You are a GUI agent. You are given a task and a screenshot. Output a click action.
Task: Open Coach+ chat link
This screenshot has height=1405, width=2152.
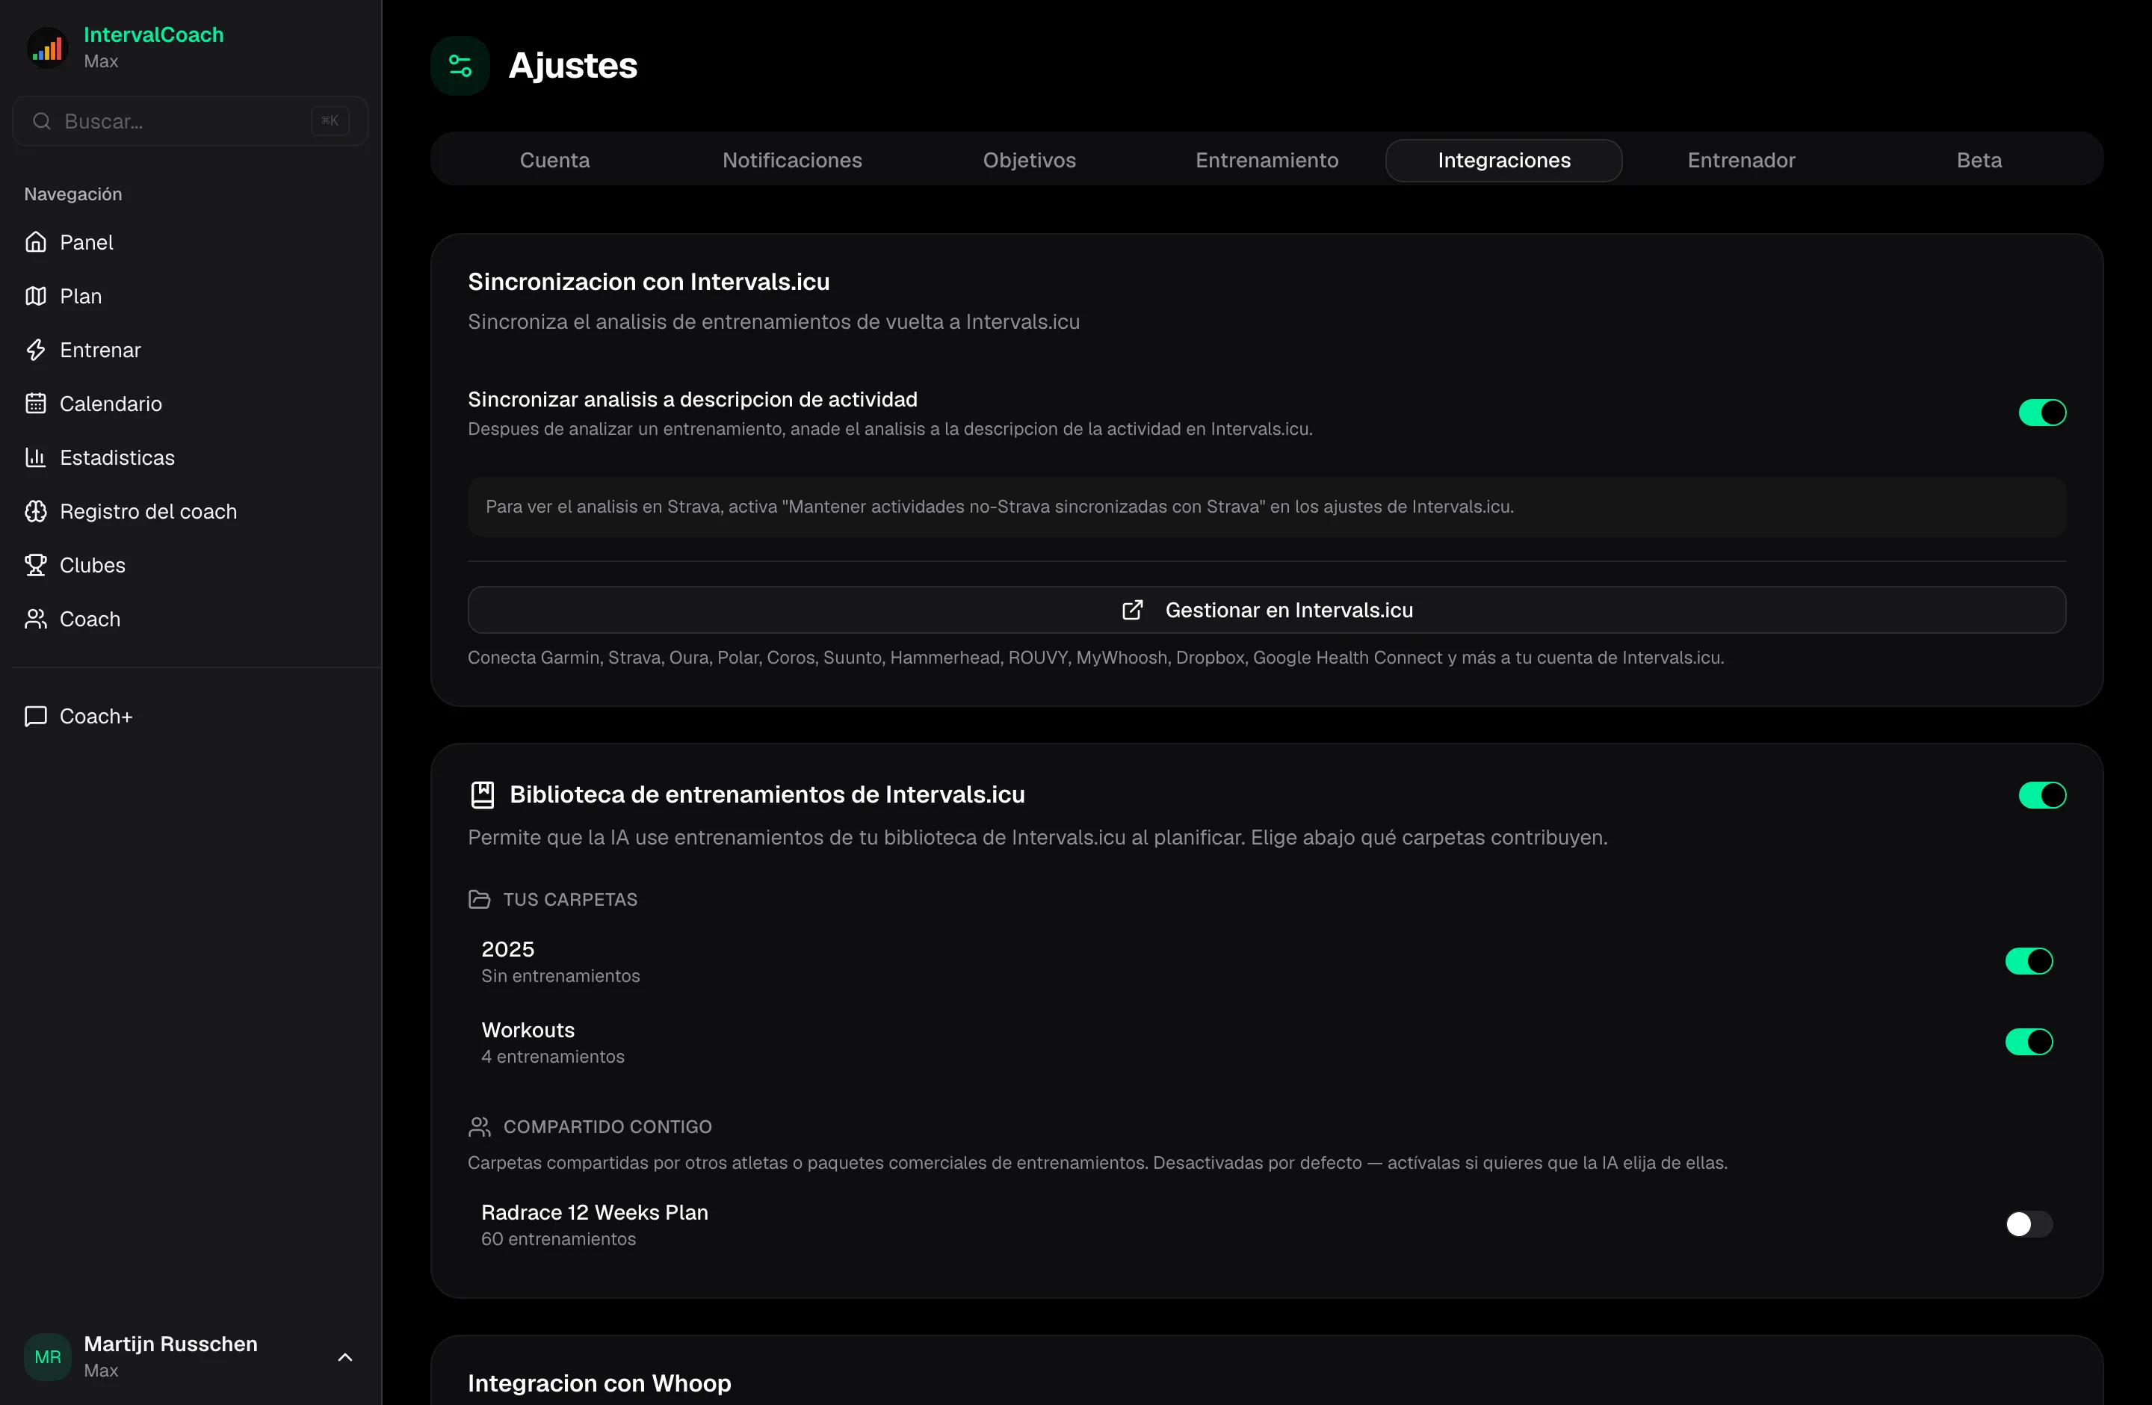pos(191,716)
